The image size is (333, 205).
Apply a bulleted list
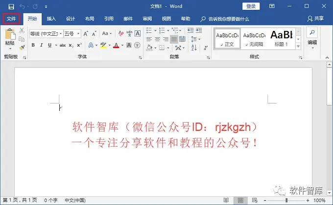149,30
